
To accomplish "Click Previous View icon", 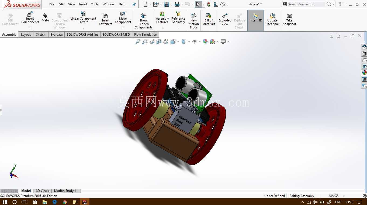I will (x=152, y=42).
